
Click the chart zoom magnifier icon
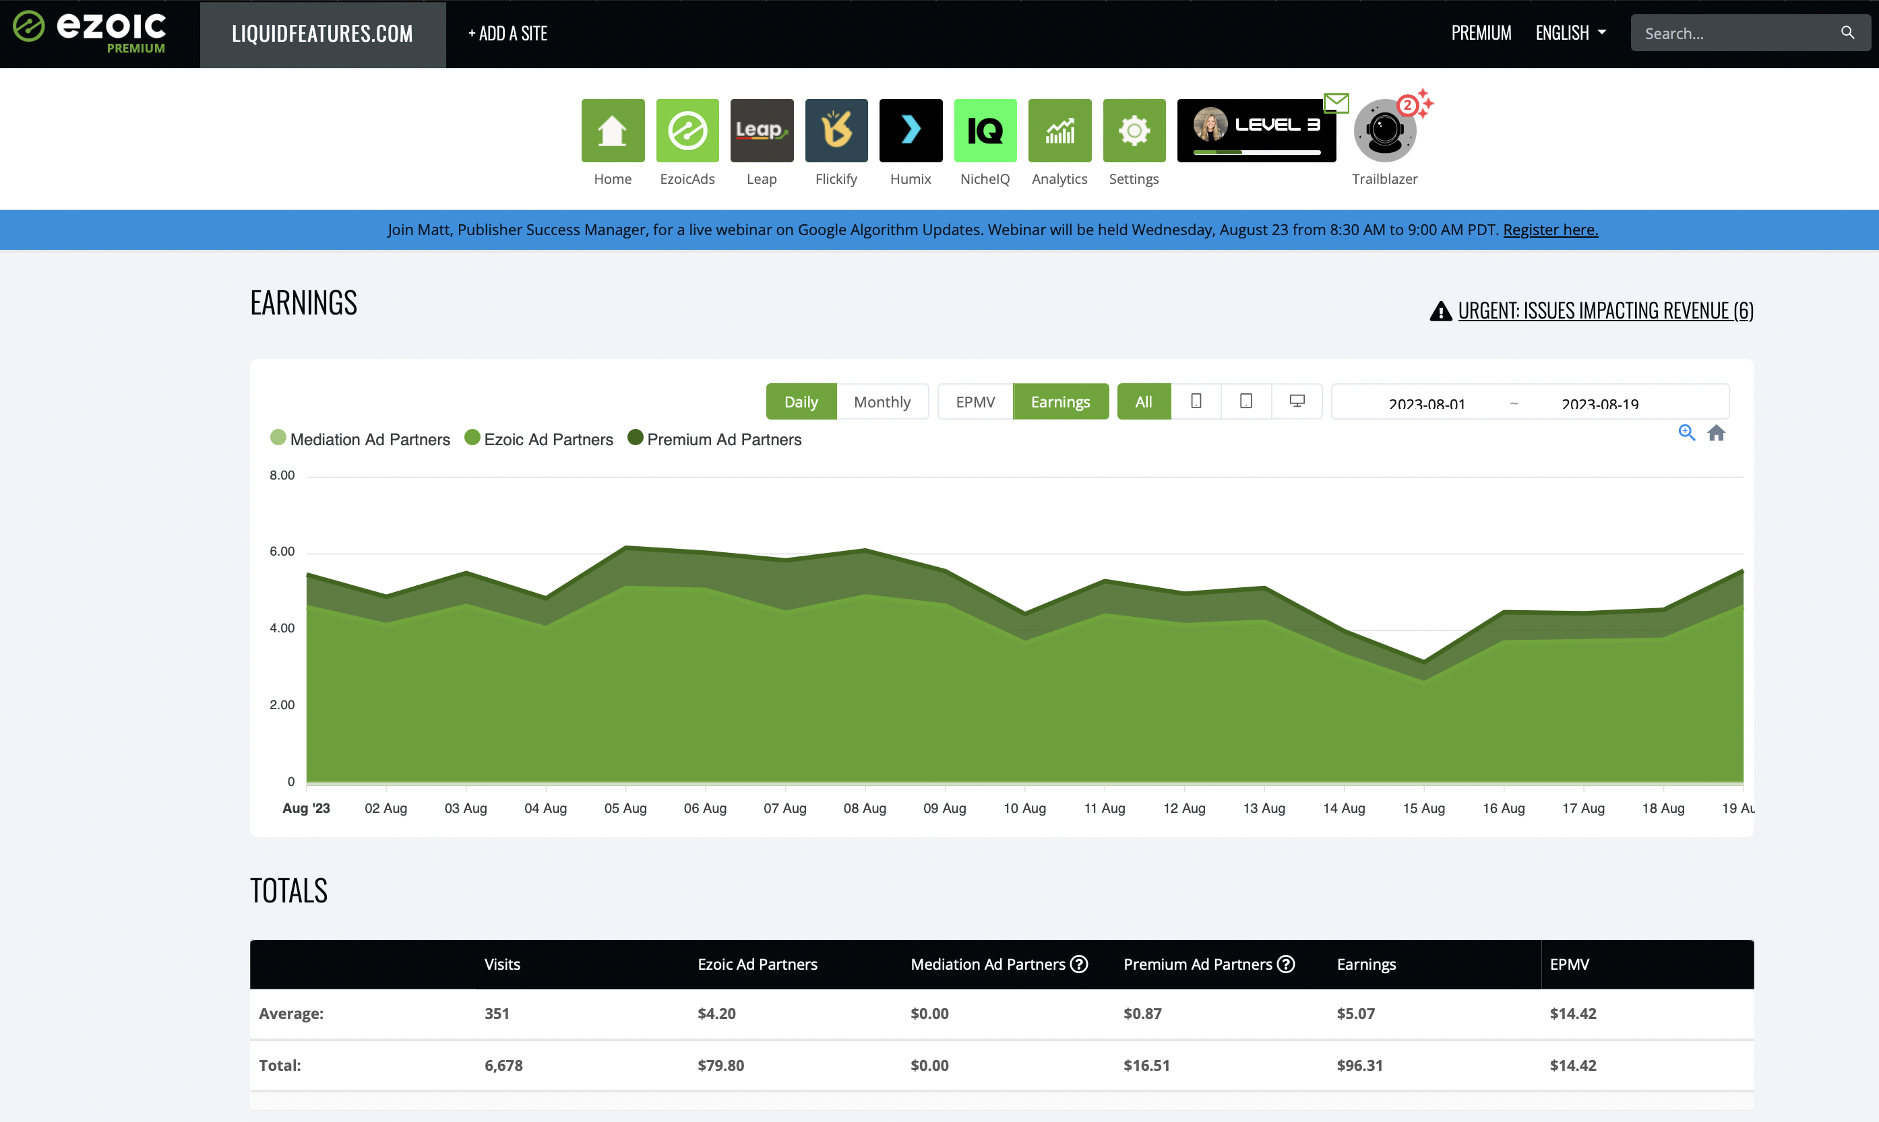(1686, 432)
